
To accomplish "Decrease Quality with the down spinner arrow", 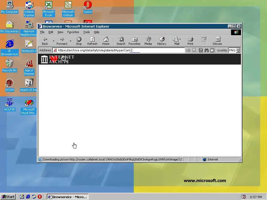I will [238, 51].
